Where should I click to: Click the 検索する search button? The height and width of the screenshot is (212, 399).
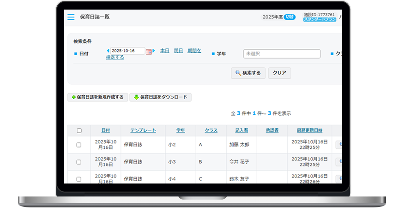click(x=248, y=73)
